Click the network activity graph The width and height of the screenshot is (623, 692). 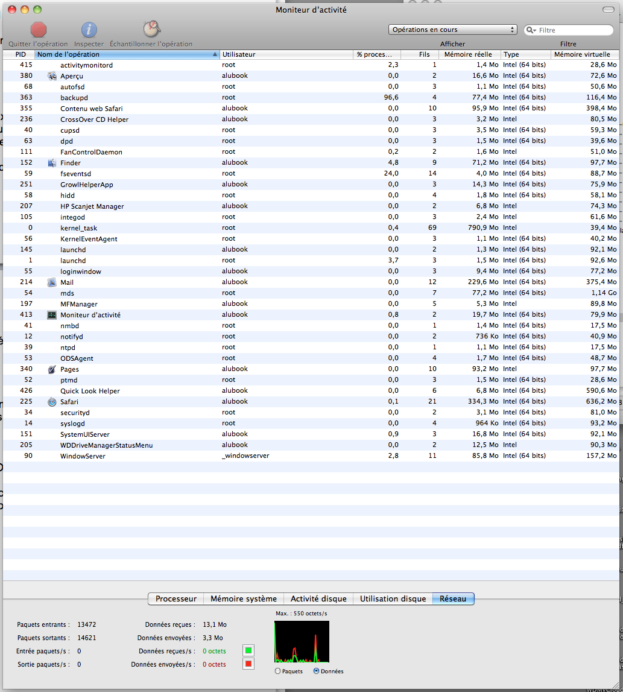coord(302,642)
